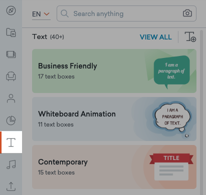Select the thought bubble text thumbnail

click(172, 117)
